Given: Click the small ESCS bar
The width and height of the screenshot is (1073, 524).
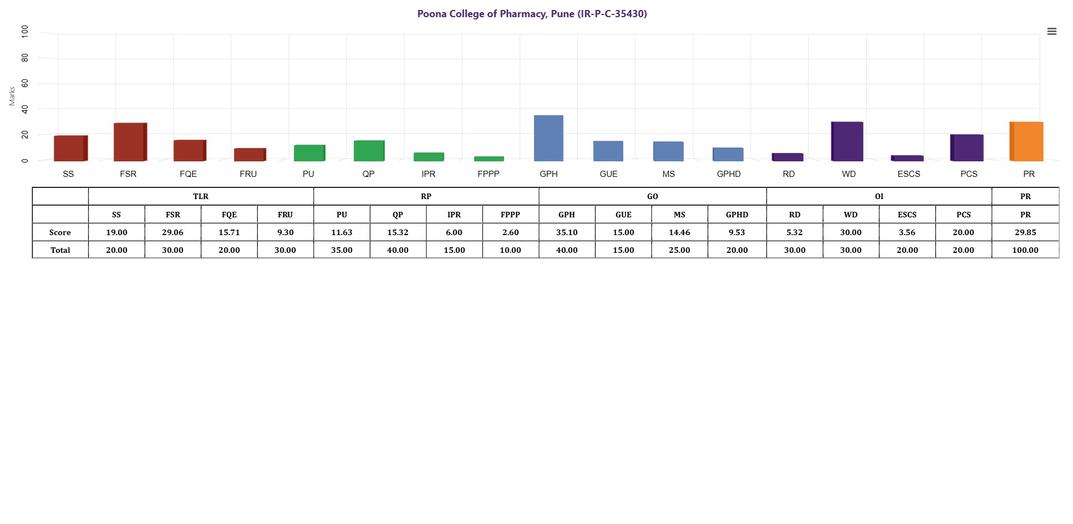Looking at the screenshot, I should coord(907,158).
